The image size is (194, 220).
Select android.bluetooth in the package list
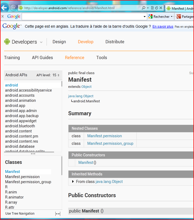pos(20,126)
